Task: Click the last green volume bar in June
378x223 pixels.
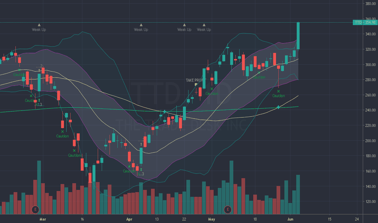Action: point(298,194)
